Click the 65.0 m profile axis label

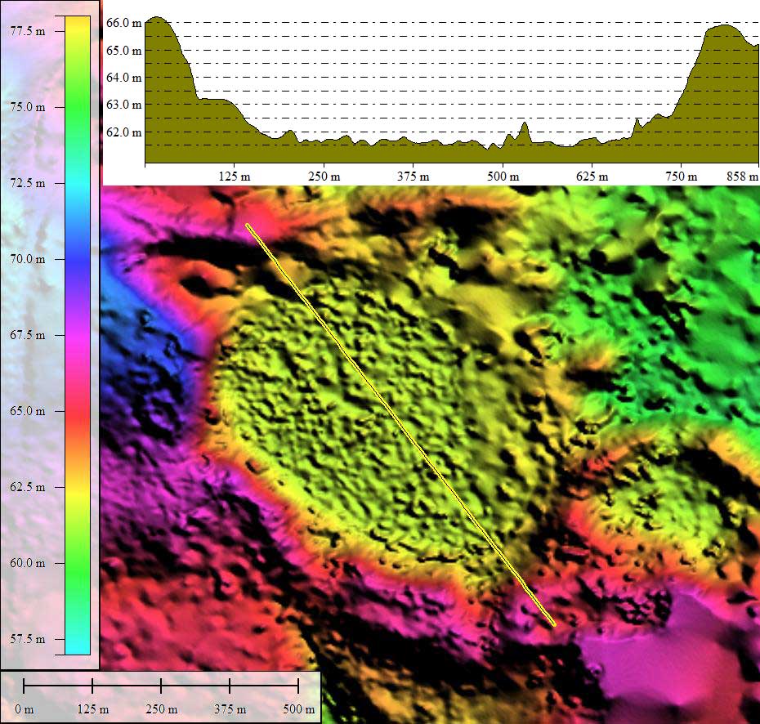(x=123, y=51)
